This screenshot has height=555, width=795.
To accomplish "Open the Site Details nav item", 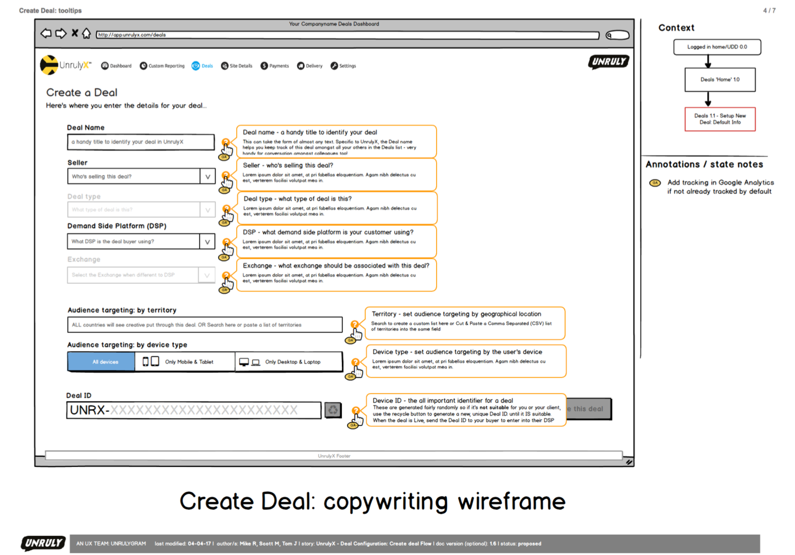I will 237,66.
